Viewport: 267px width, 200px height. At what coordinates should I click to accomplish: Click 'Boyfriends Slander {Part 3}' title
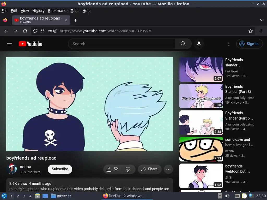(x=238, y=89)
